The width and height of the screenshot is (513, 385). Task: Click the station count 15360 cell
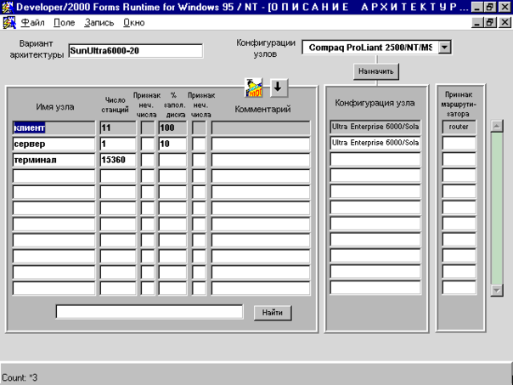[x=118, y=160]
